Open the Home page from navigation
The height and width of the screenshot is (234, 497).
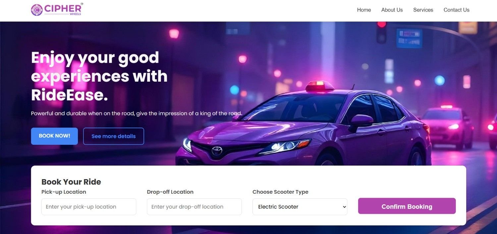pos(364,10)
